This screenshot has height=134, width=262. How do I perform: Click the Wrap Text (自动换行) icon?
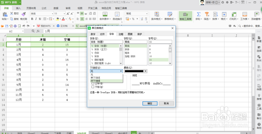click(x=117, y=14)
